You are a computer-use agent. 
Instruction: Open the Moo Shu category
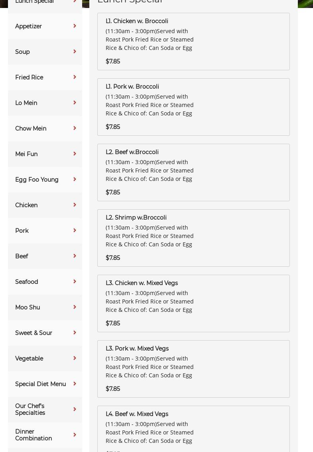click(x=28, y=307)
